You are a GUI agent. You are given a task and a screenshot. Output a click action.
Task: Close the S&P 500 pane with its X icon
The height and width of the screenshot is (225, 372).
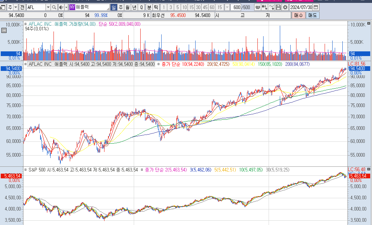click(368, 169)
